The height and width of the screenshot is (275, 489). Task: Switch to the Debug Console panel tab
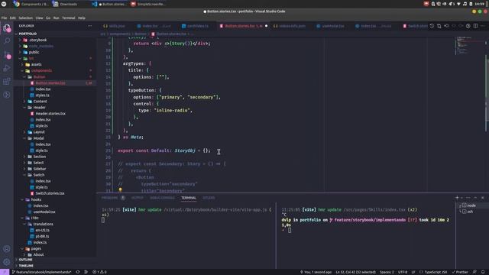[162, 198]
